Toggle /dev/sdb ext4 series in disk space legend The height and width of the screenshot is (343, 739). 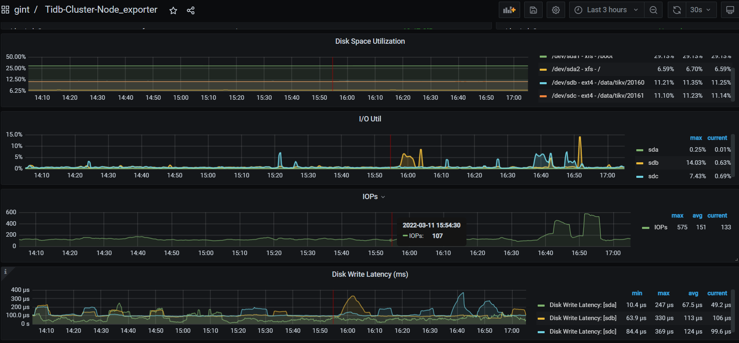pyautogui.click(x=598, y=83)
